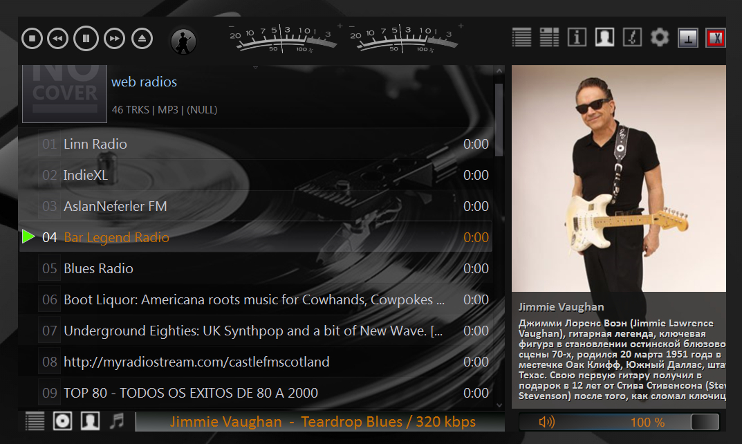
Task: Stop playback with the stop button
Action: (33, 38)
